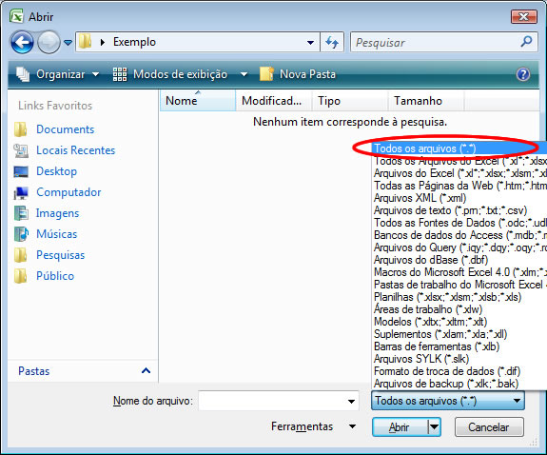The image size is (547, 455).
Task: Open the Público favorite link
Action: click(x=55, y=276)
